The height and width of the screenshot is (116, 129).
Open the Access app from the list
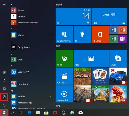(31, 10)
